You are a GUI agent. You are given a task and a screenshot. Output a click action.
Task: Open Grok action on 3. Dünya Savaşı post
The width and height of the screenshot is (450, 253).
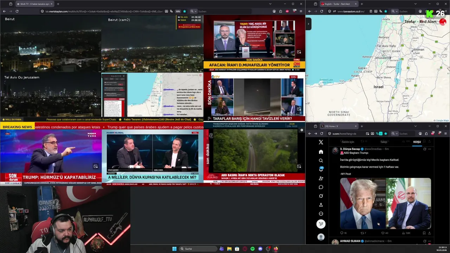point(424,149)
